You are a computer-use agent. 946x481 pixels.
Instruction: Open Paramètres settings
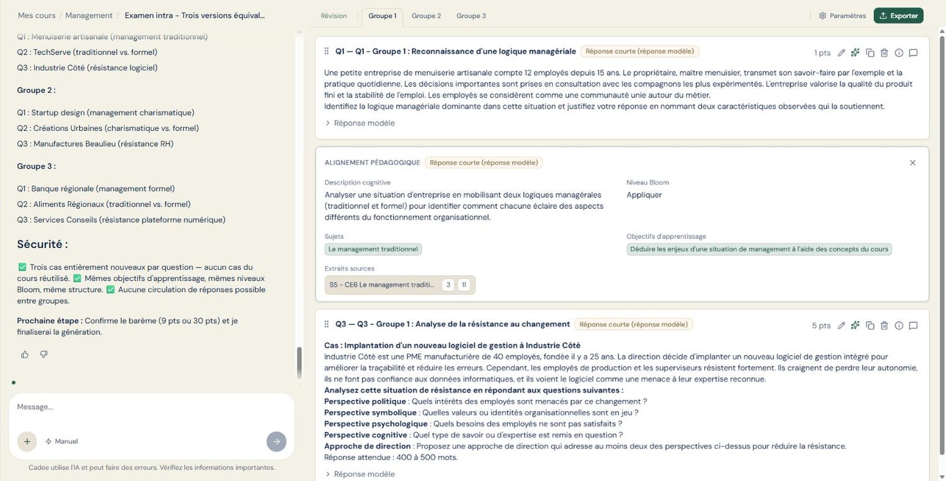(843, 16)
